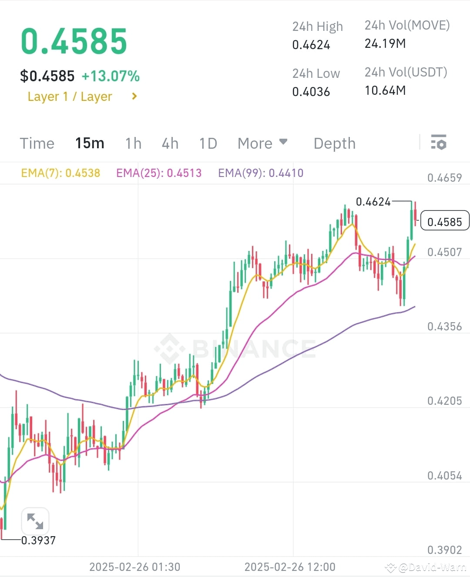
Task: Click the 0.4659 price axis label
Action: coord(445,177)
